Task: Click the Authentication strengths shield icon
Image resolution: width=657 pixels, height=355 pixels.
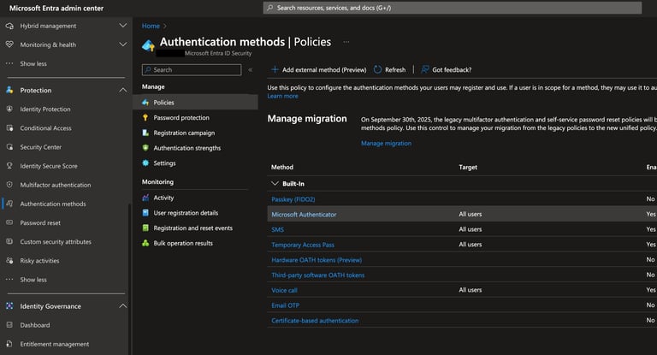Action: click(145, 147)
